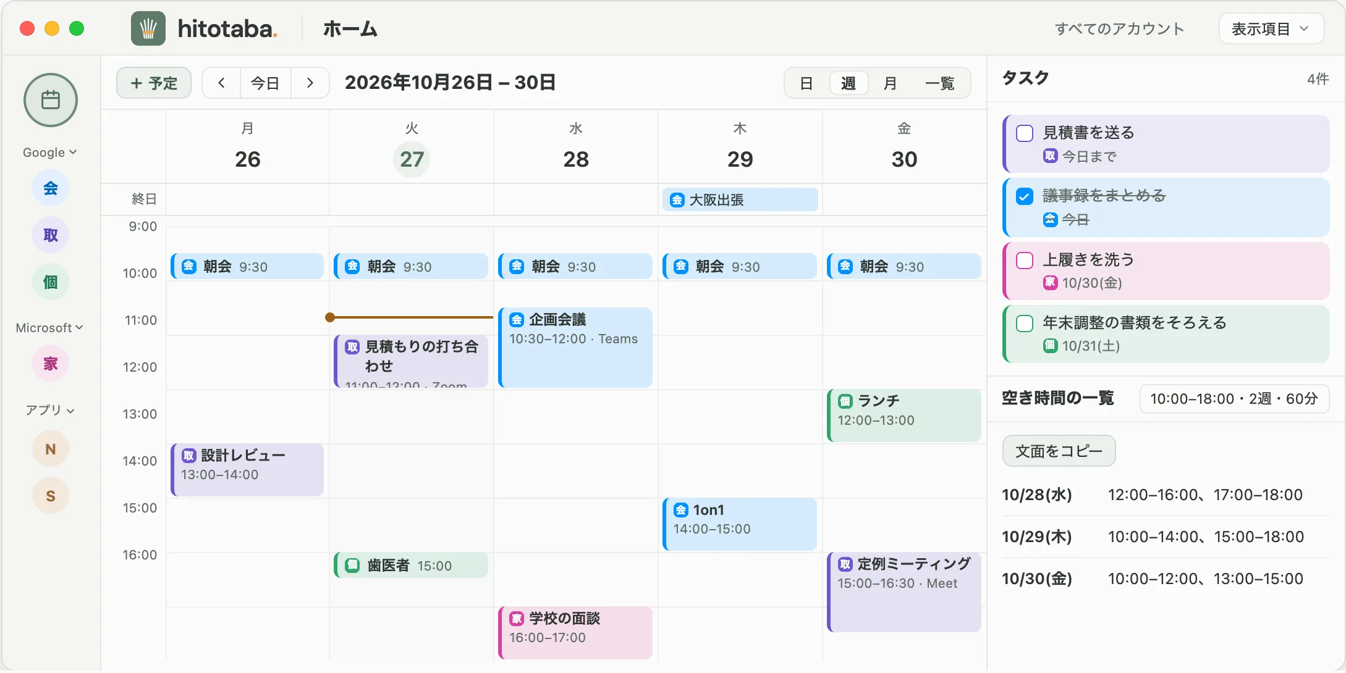Screen dimensions: 1346x673
Task: Switch to 一覧 list view
Action: coord(940,83)
